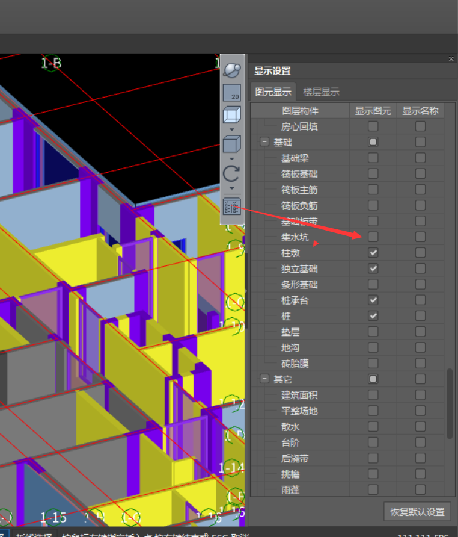
Task: Switch to the 楼层显示 tab
Action: [x=322, y=92]
